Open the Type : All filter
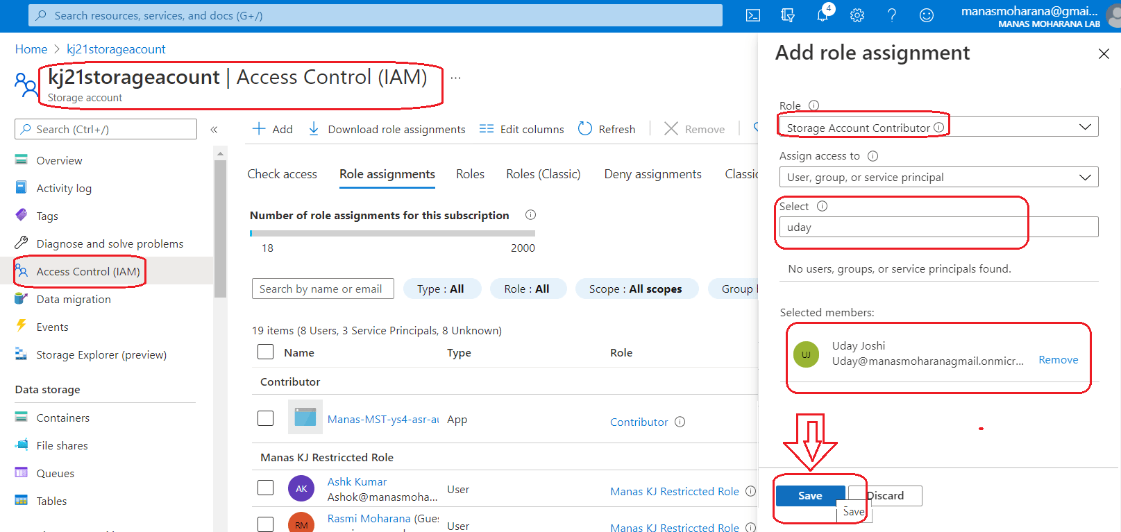 coord(441,289)
